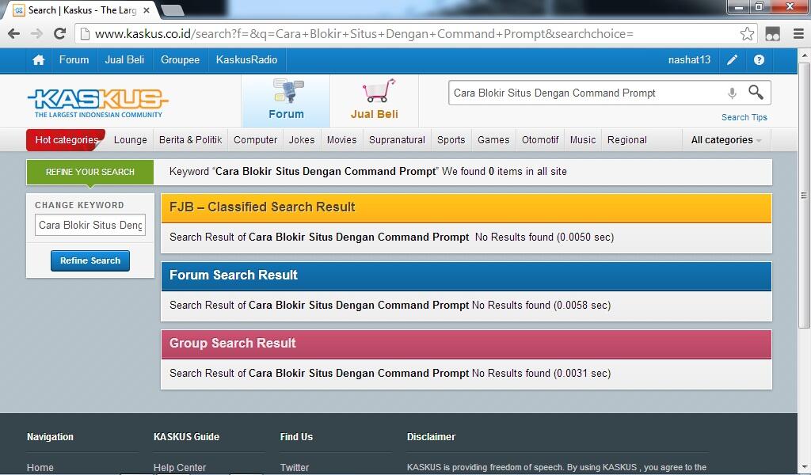The image size is (811, 475).
Task: Click the browser forward arrow
Action: point(36,33)
